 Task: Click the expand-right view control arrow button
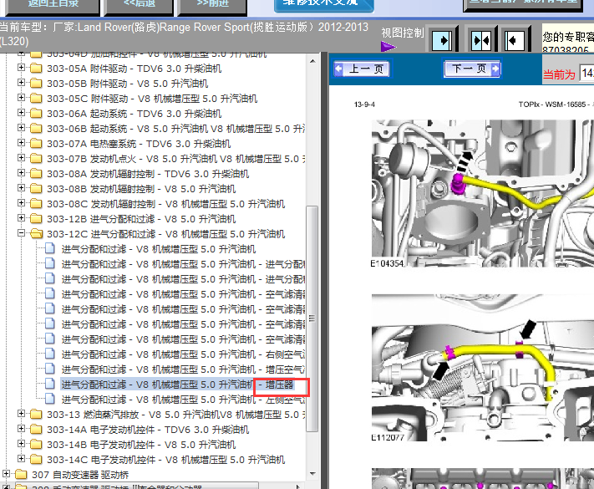pos(443,39)
